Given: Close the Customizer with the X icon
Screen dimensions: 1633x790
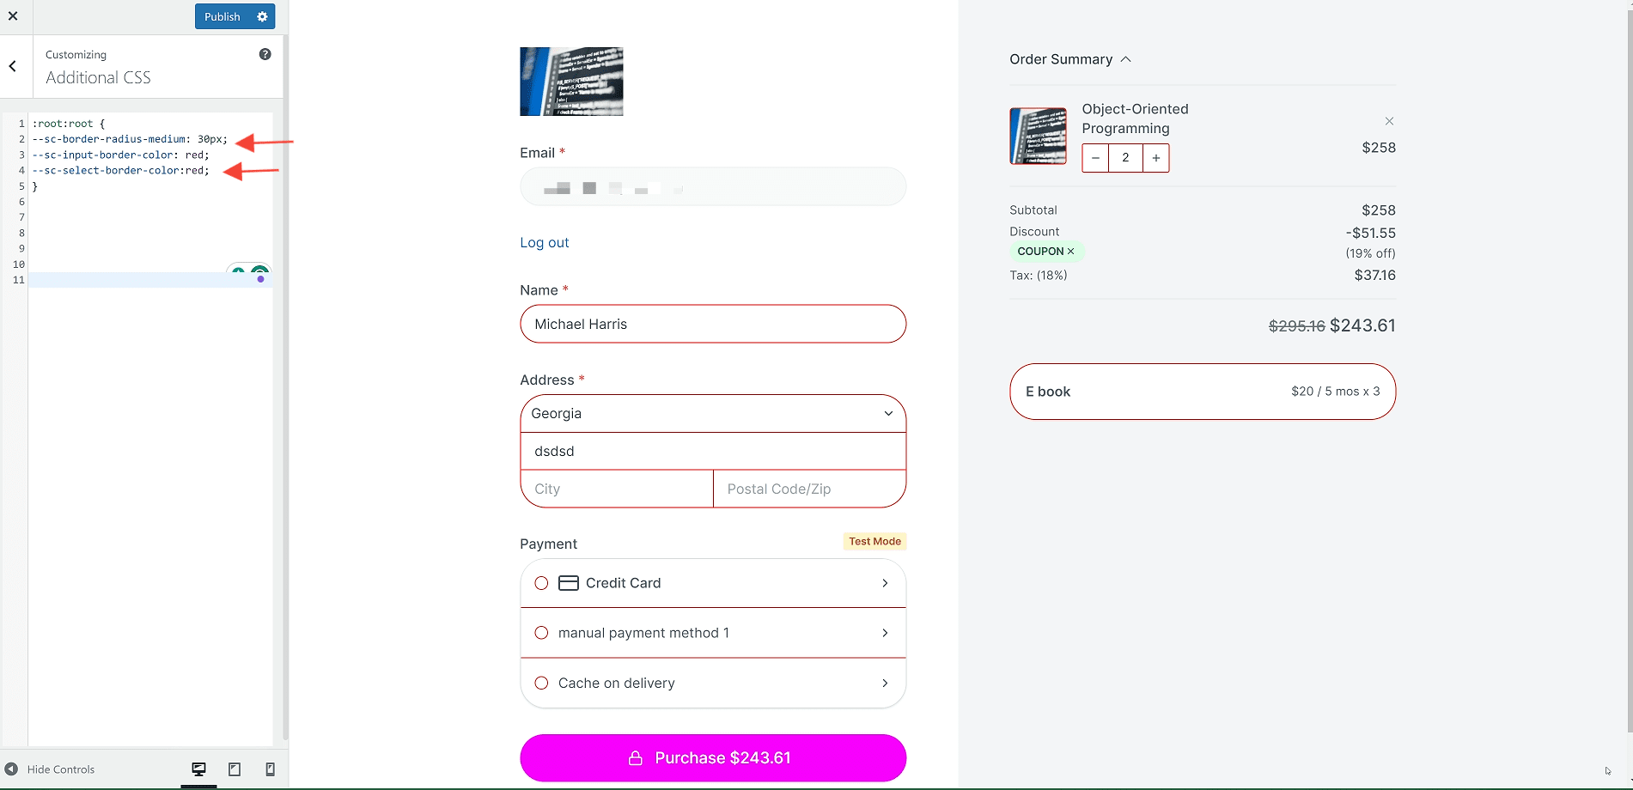Looking at the screenshot, I should pos(13,16).
